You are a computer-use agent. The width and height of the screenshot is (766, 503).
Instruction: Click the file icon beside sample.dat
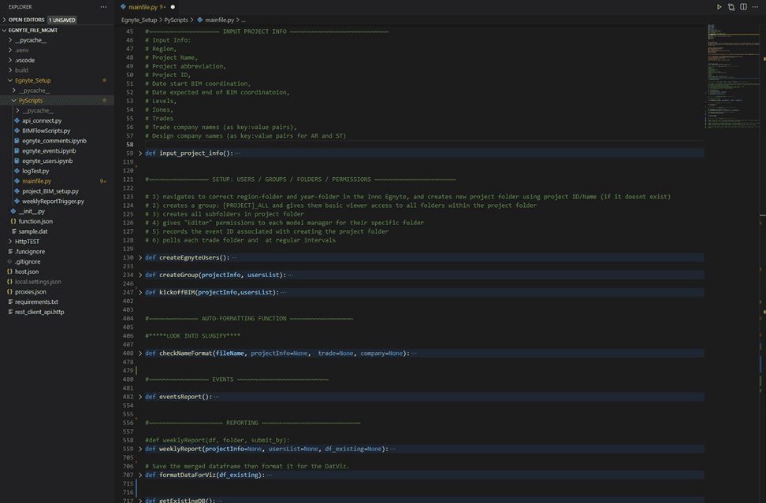click(13, 231)
